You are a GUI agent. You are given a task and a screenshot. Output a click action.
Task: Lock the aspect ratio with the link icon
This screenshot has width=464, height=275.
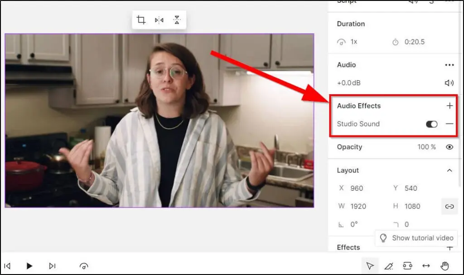[x=450, y=206]
